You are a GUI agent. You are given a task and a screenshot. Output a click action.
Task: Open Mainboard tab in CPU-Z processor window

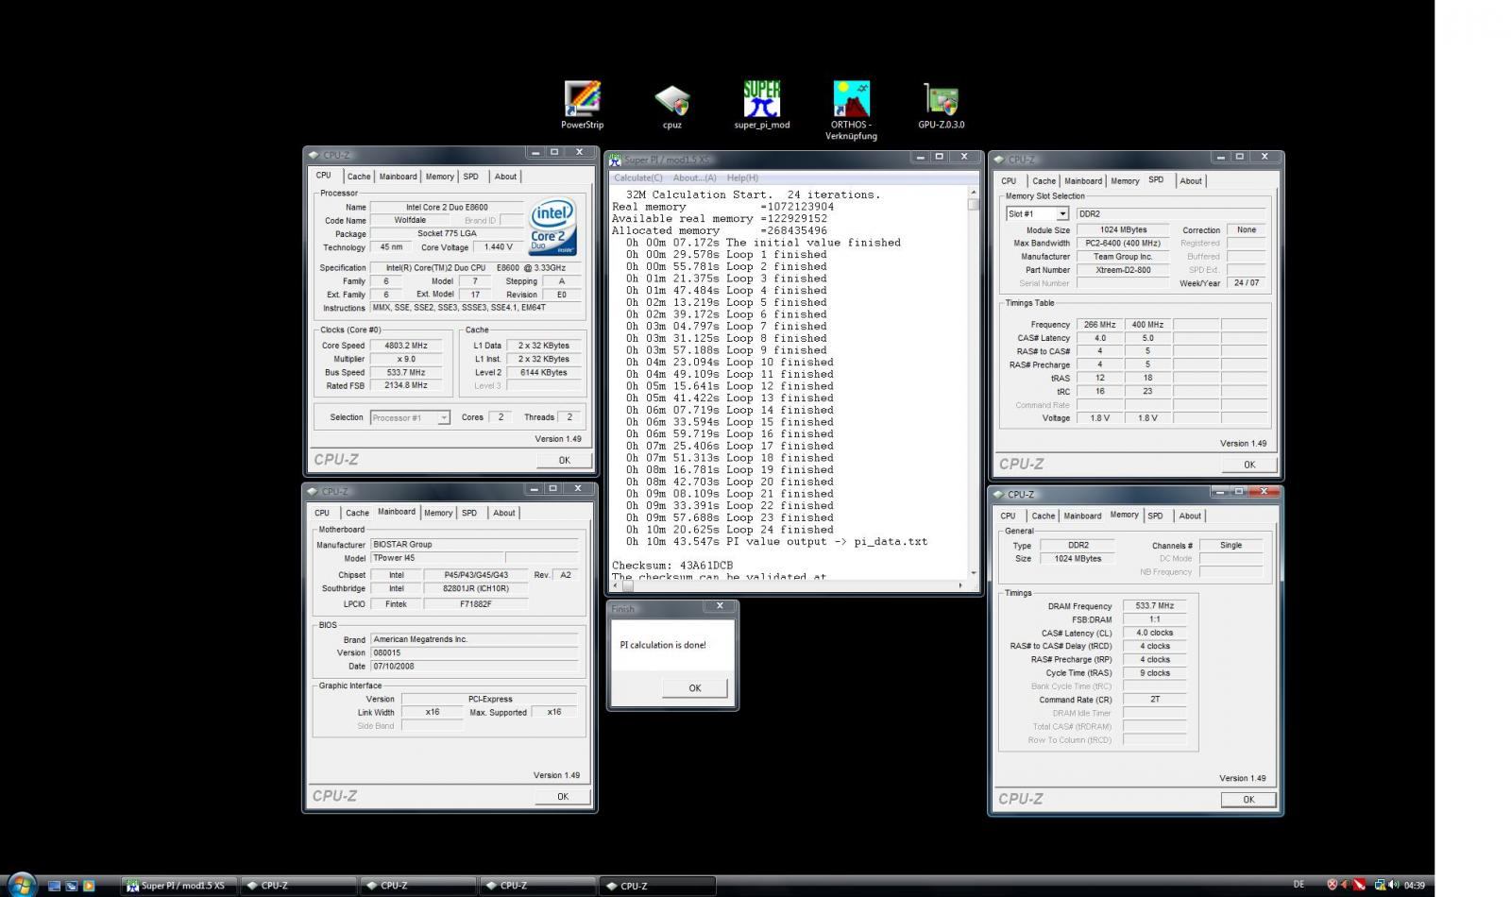[x=398, y=177]
